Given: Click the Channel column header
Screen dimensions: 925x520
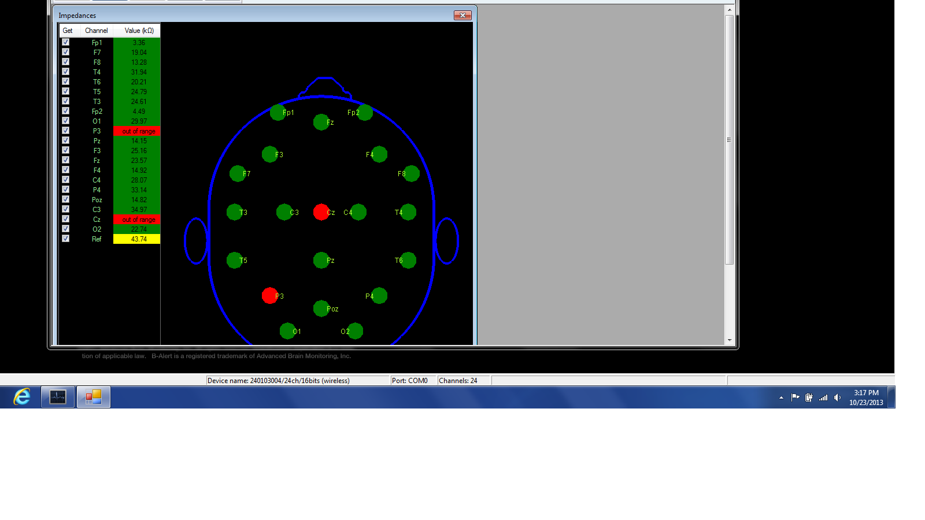Looking at the screenshot, I should point(96,31).
